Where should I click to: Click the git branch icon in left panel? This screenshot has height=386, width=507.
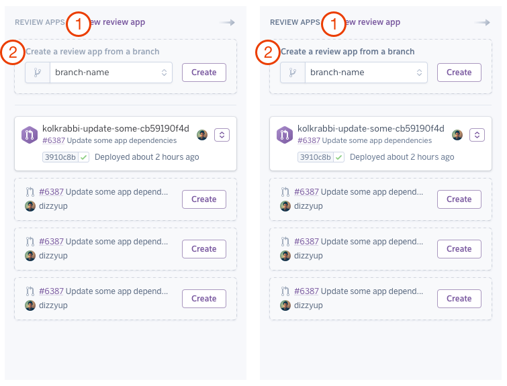click(38, 73)
